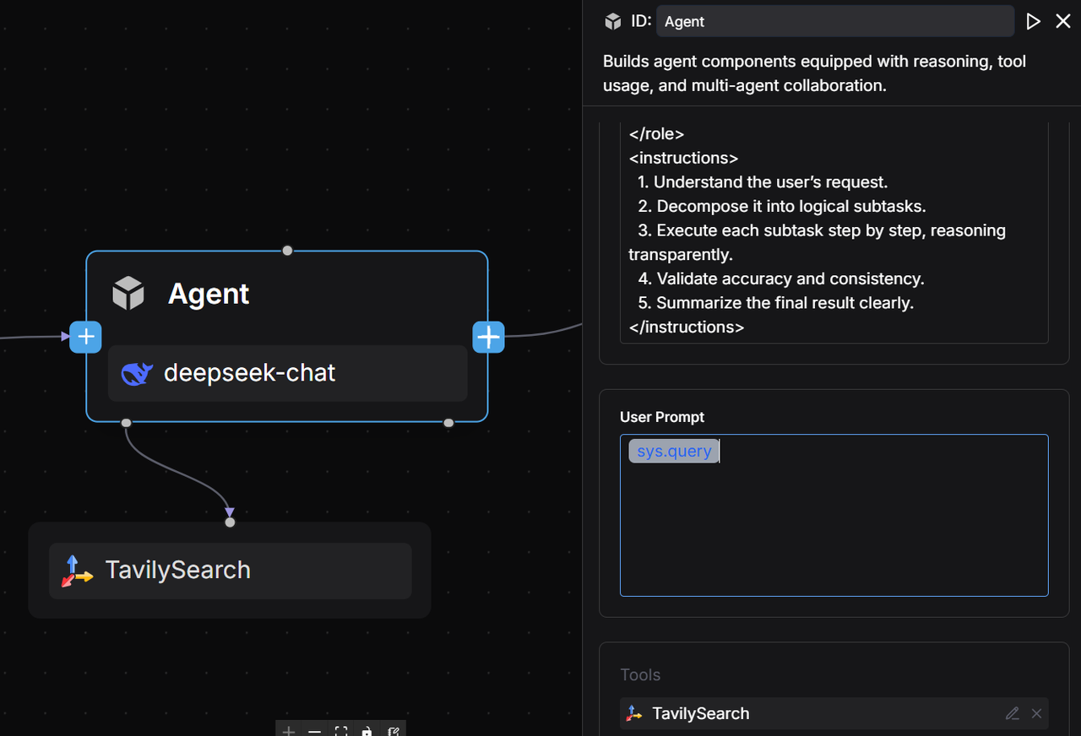
Task: Toggle the canvas lock icon
Action: 367,731
